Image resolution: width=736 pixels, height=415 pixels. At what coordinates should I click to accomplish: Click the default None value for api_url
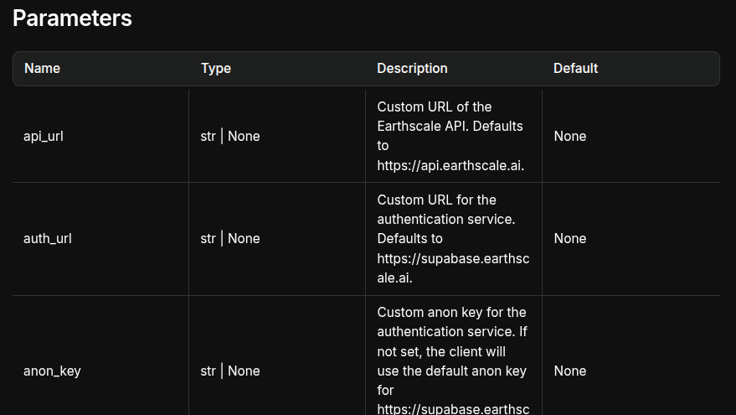pyautogui.click(x=569, y=136)
